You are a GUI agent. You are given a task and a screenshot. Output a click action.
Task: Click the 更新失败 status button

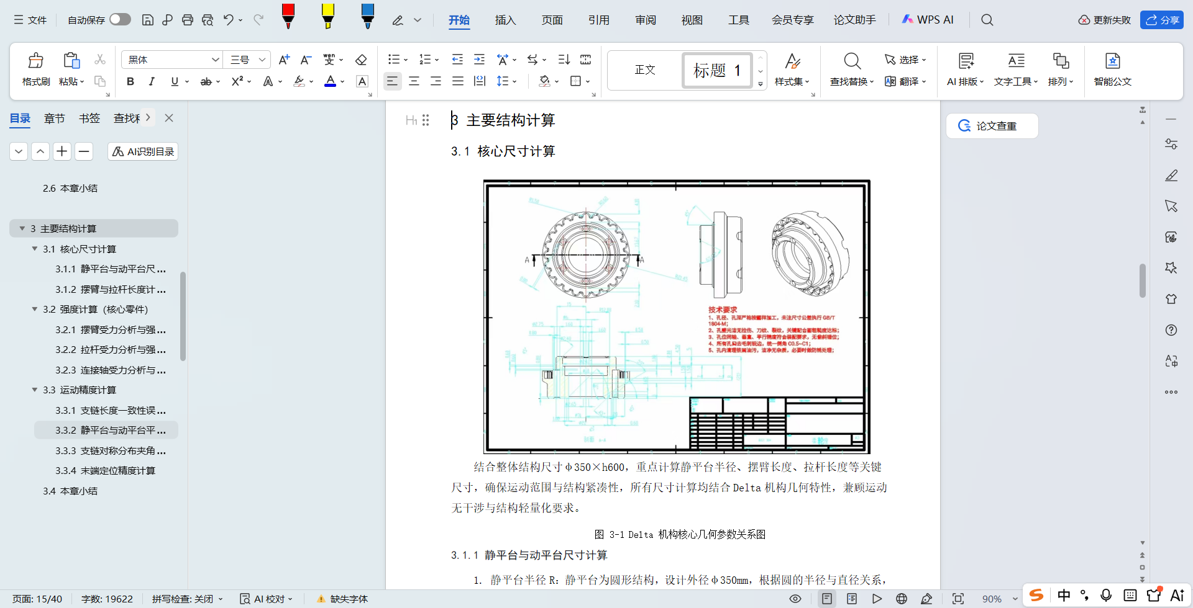1105,20
